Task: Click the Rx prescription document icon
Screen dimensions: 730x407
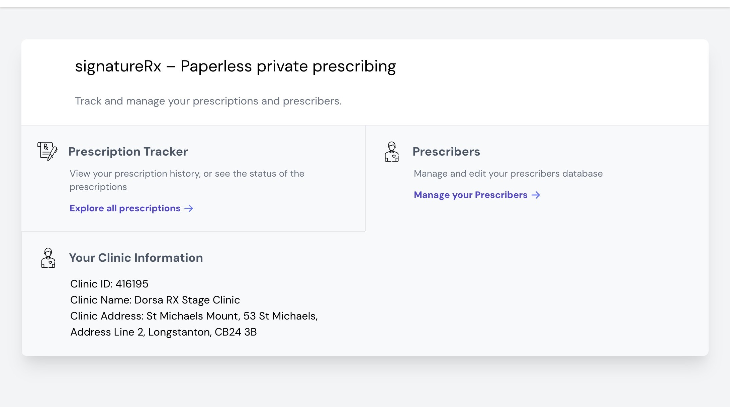Action: (x=47, y=151)
